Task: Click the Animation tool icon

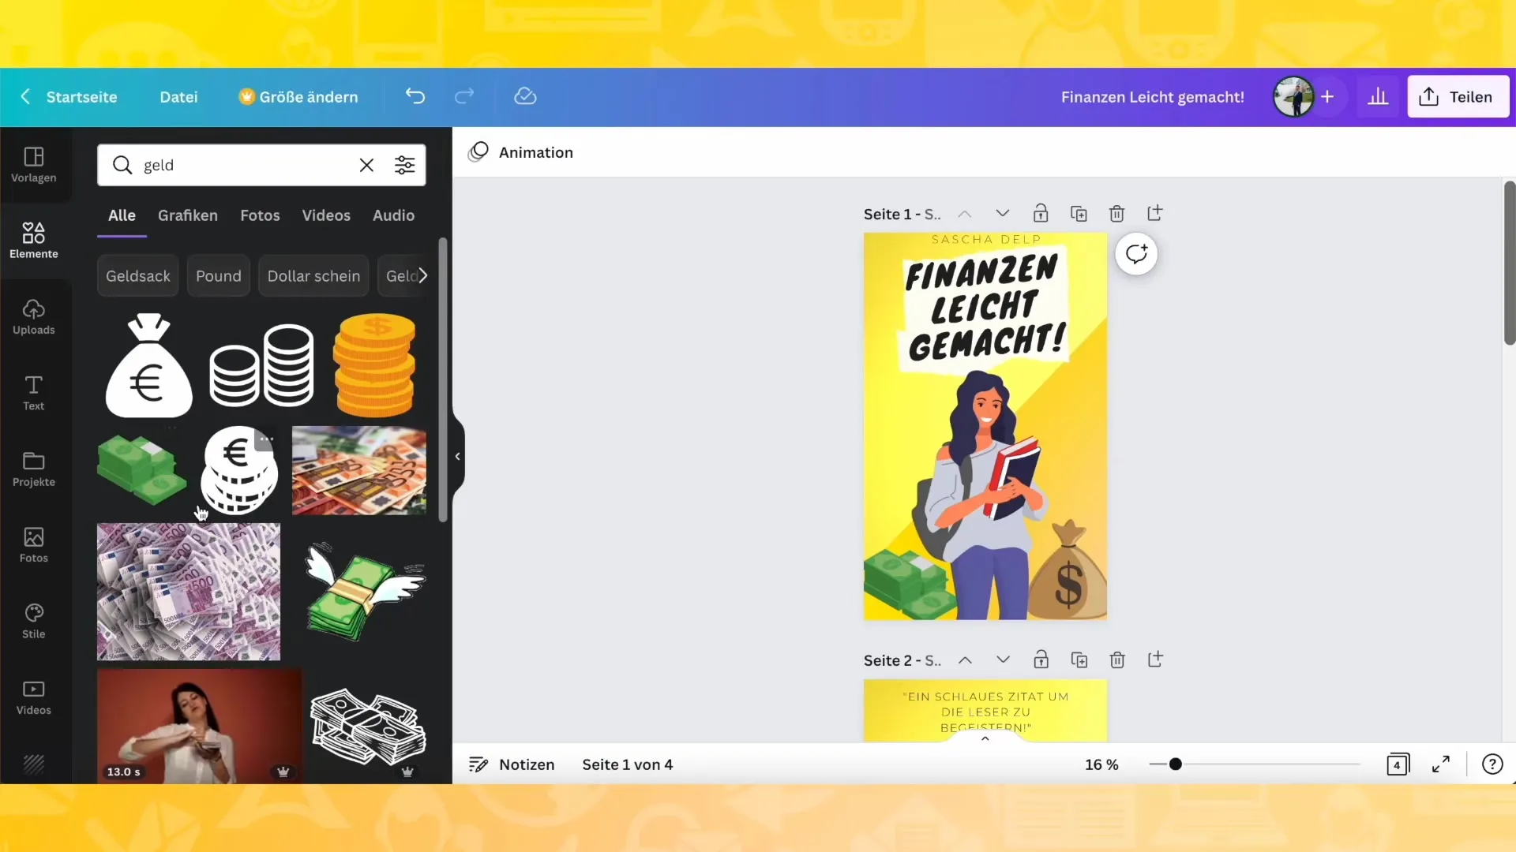Action: (479, 151)
